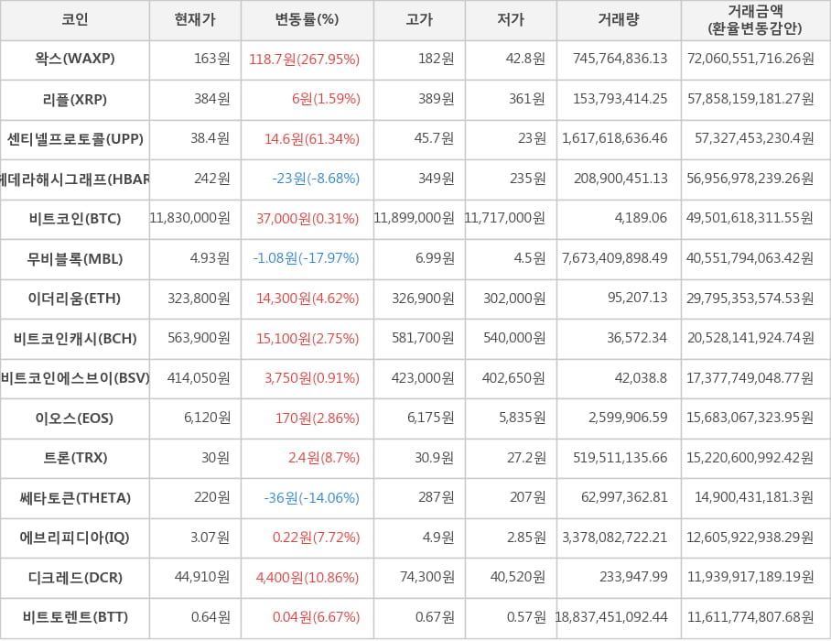Click TRX trade amount 15,220,600,992.42원
Image resolution: width=831 pixels, height=641 pixels.
[750, 458]
